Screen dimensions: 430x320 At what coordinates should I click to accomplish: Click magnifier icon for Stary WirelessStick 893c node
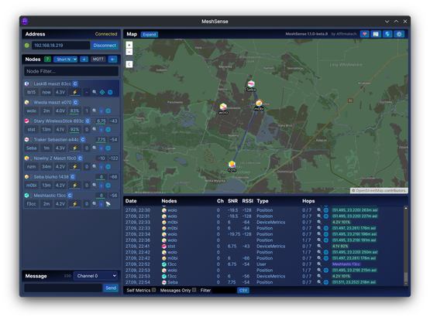tap(95, 129)
